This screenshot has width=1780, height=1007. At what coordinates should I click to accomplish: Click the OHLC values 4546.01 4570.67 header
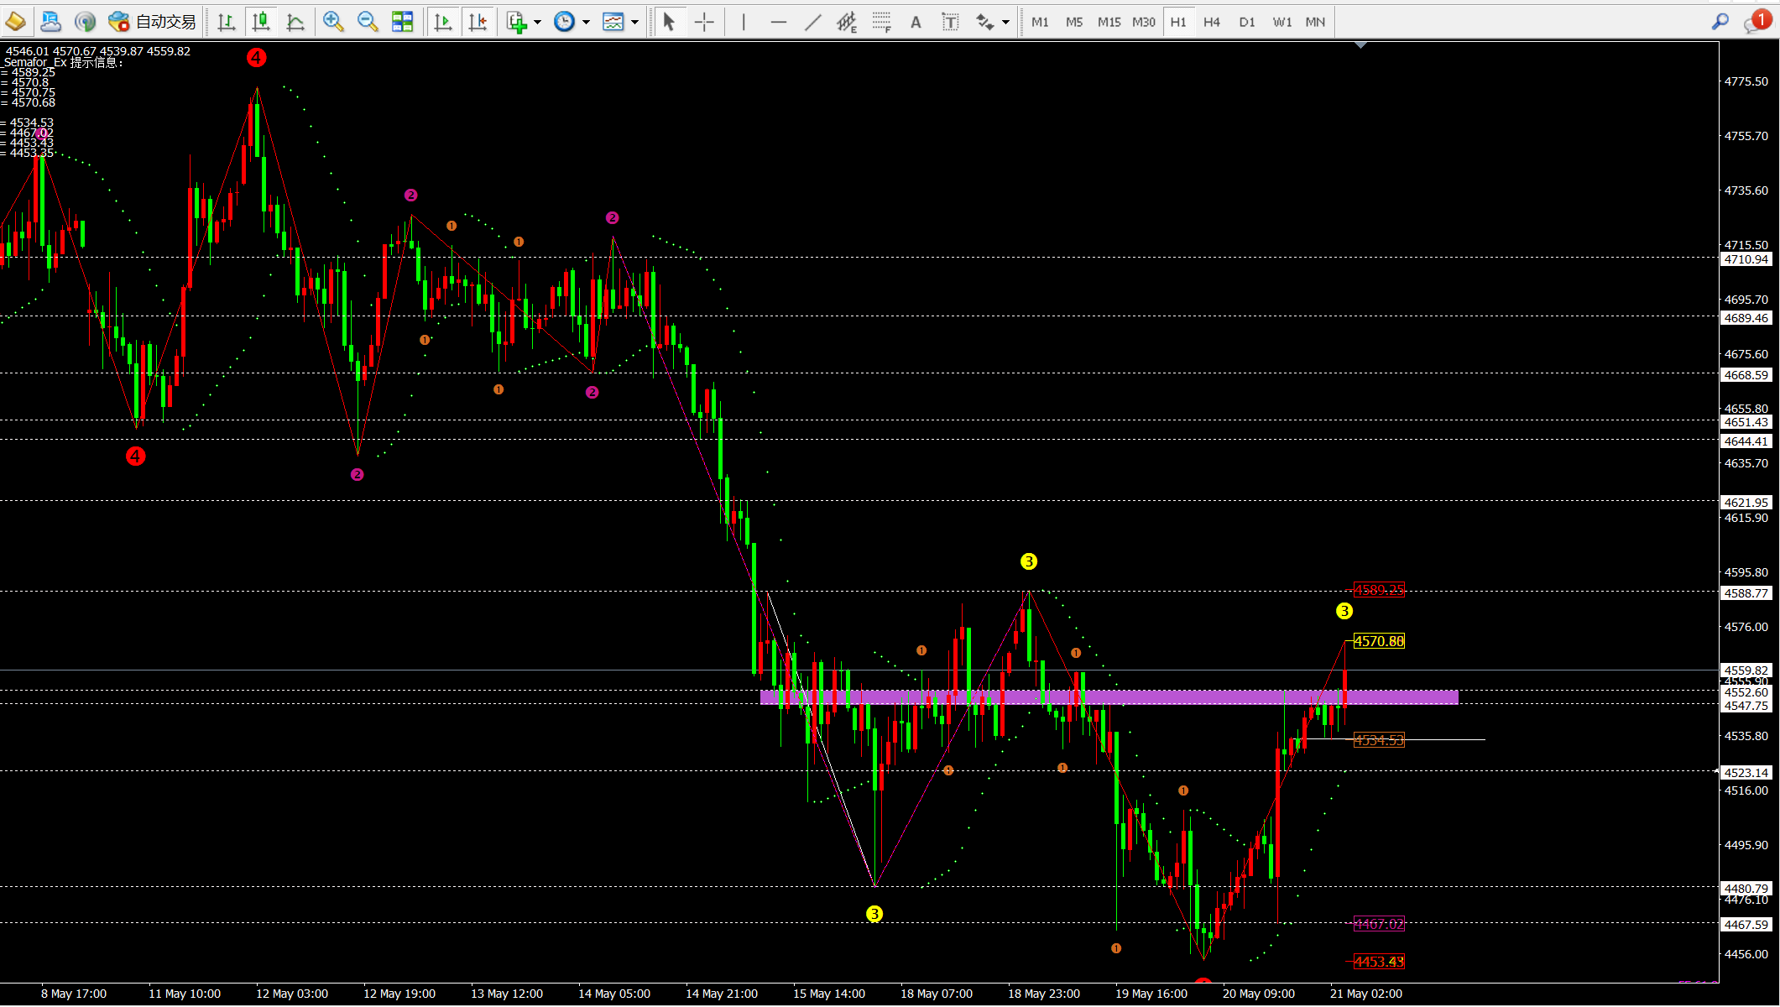point(98,51)
